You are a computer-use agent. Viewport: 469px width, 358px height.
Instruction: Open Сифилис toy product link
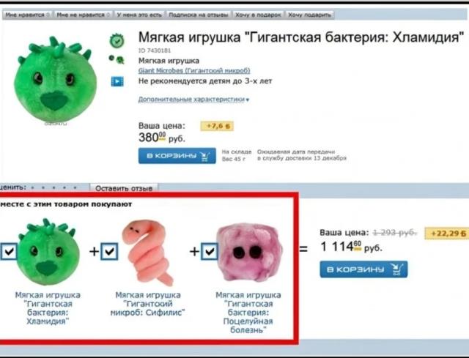(x=148, y=304)
